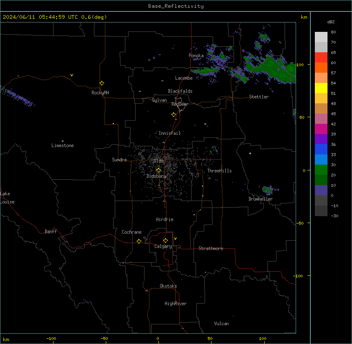Click the yellow diamond marker below Cochrane
The image size is (352, 344).
pyautogui.click(x=139, y=241)
